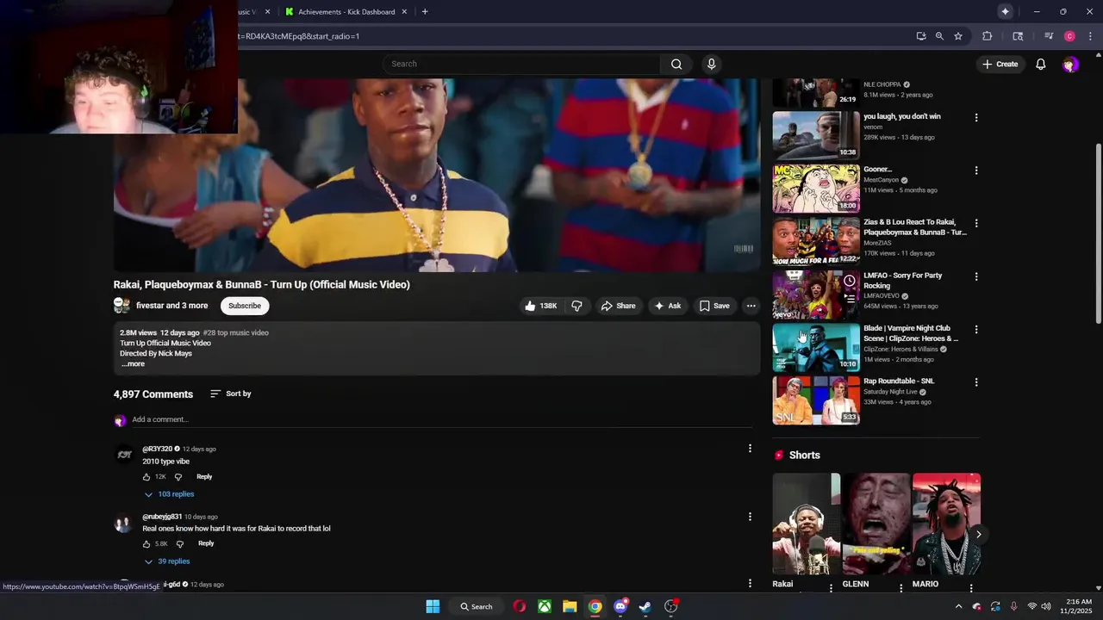The width and height of the screenshot is (1103, 620).
Task: Open Chrome three-dot menu
Action: 1090,36
